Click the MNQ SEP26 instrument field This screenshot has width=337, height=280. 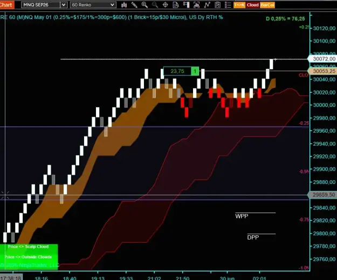tap(40, 5)
